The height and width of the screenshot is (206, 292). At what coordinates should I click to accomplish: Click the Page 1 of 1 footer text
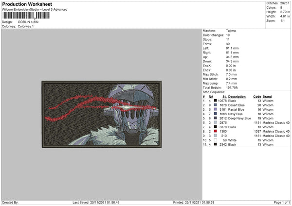click(x=282, y=202)
